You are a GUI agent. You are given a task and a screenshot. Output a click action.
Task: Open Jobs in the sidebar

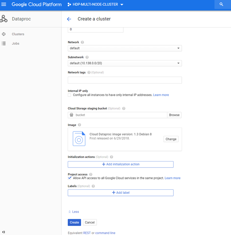click(x=16, y=43)
